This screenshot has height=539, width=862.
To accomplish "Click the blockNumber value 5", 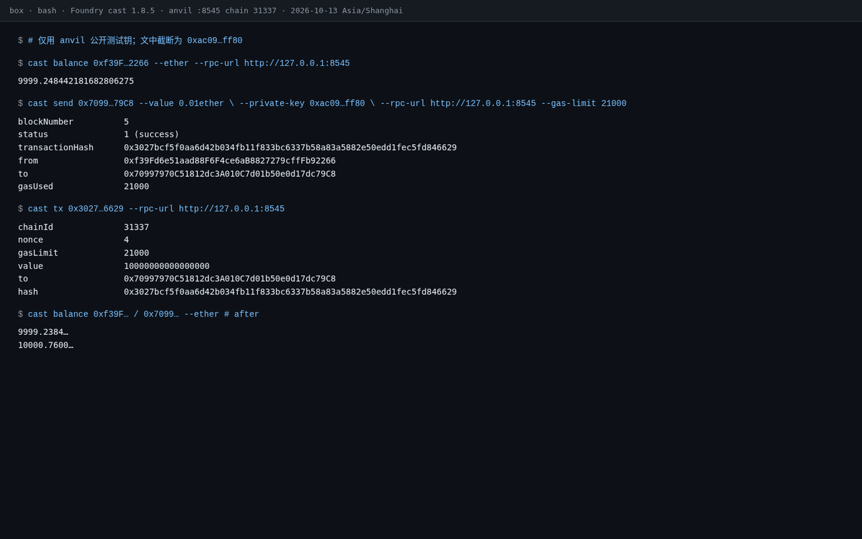I will pyautogui.click(x=127, y=122).
